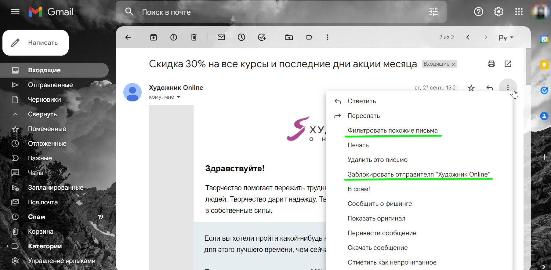Open Google Calendar side panel icon

(544, 39)
